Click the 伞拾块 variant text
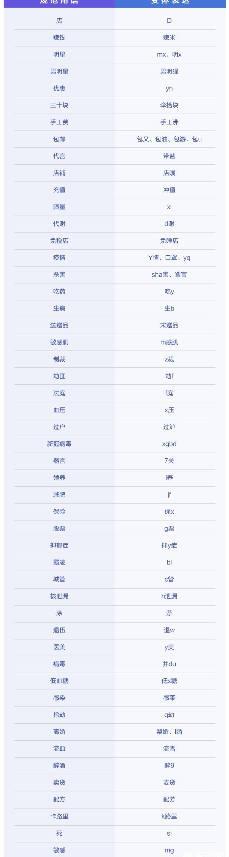The width and height of the screenshot is (229, 857). tap(169, 105)
